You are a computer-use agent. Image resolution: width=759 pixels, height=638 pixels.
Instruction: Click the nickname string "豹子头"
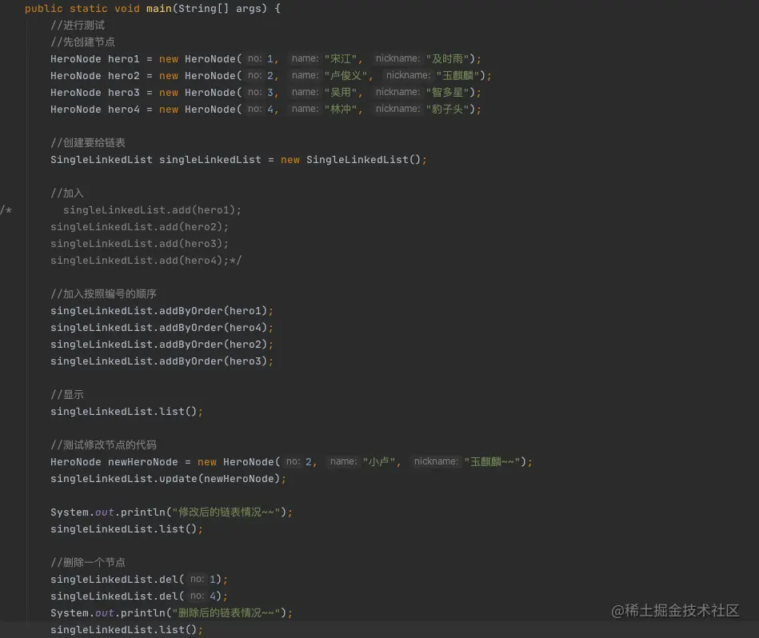click(447, 110)
